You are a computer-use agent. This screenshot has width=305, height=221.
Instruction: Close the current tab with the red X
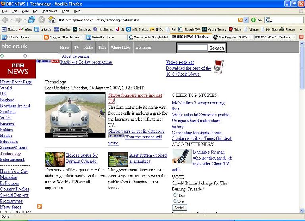point(301,37)
